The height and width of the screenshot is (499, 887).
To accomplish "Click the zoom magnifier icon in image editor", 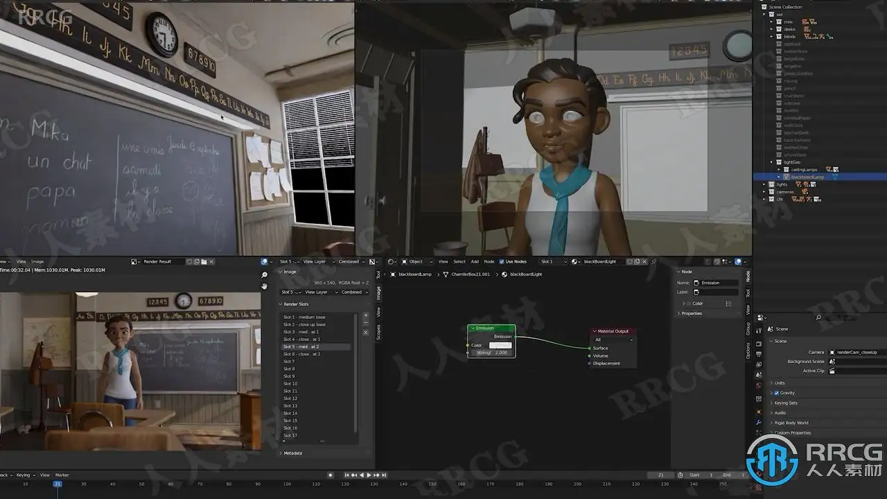I will pyautogui.click(x=264, y=275).
